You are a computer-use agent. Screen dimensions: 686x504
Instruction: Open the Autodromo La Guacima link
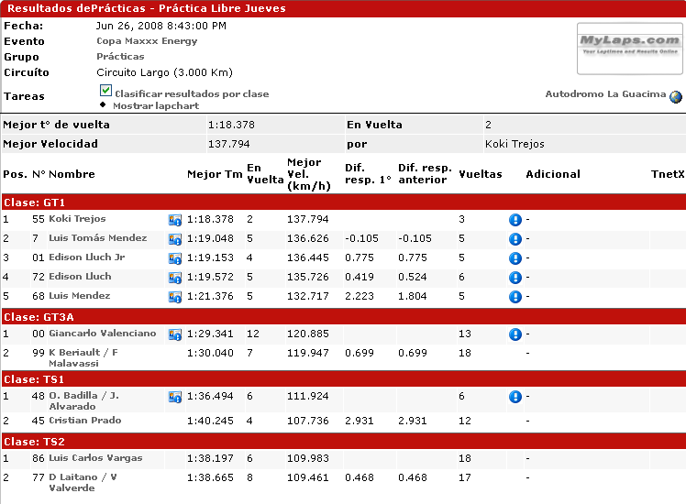point(605,94)
